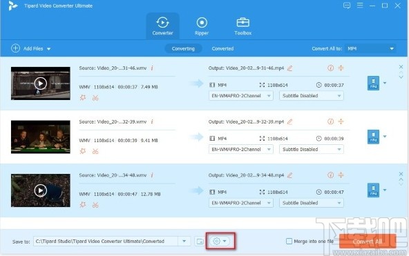Open the feedback chat icon in title bar
Viewport: 409px width, 256px height.
(347, 6)
